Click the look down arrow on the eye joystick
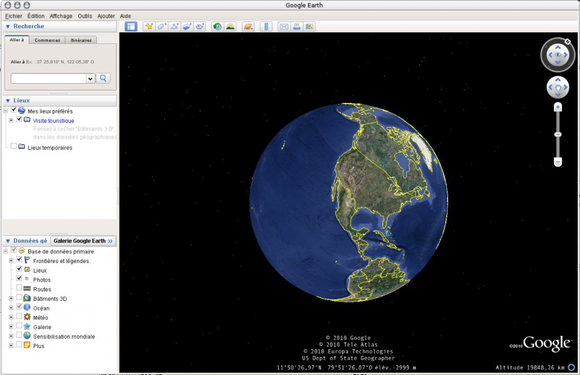 pos(558,62)
